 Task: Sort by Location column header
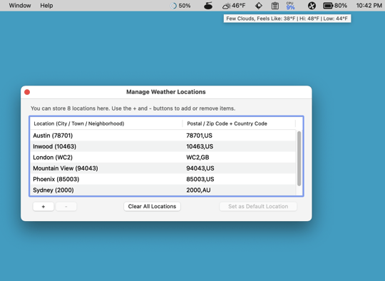pos(106,123)
